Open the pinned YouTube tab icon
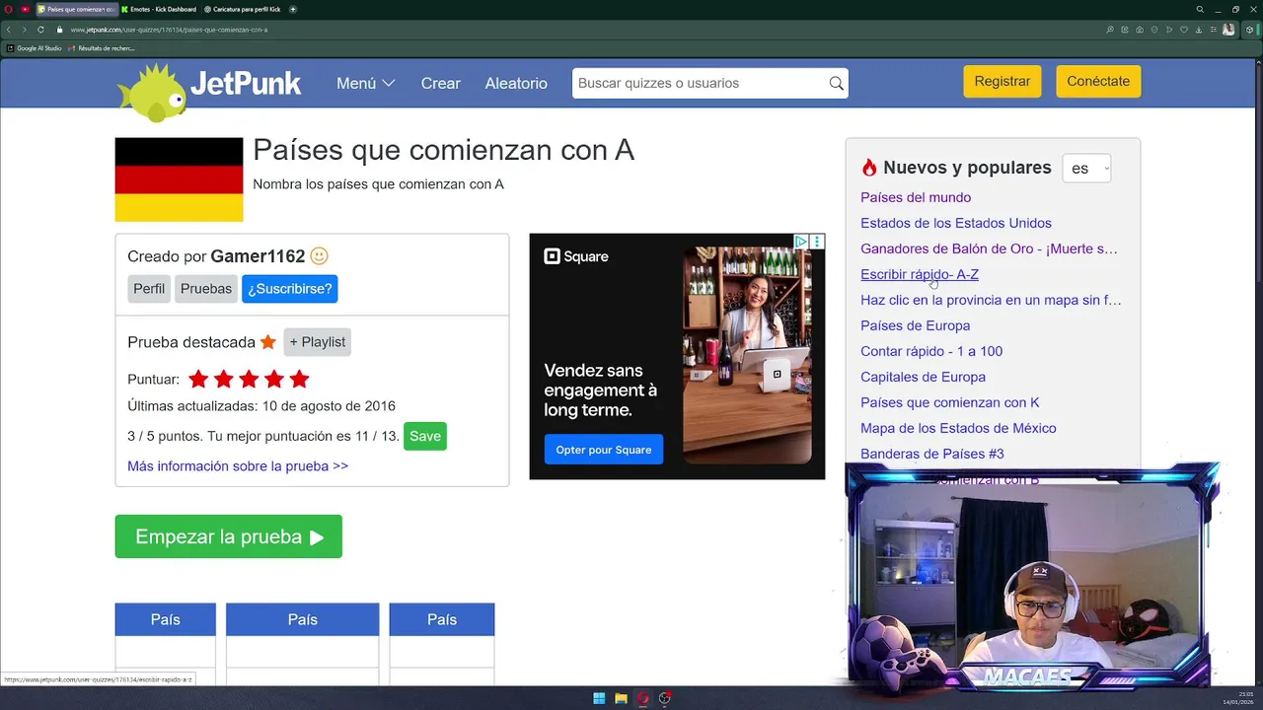The height and width of the screenshot is (710, 1263). [x=25, y=9]
